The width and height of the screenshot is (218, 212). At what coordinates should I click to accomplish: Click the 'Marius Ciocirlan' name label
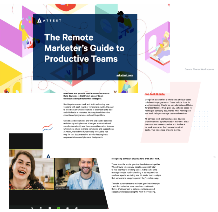coord(63,188)
